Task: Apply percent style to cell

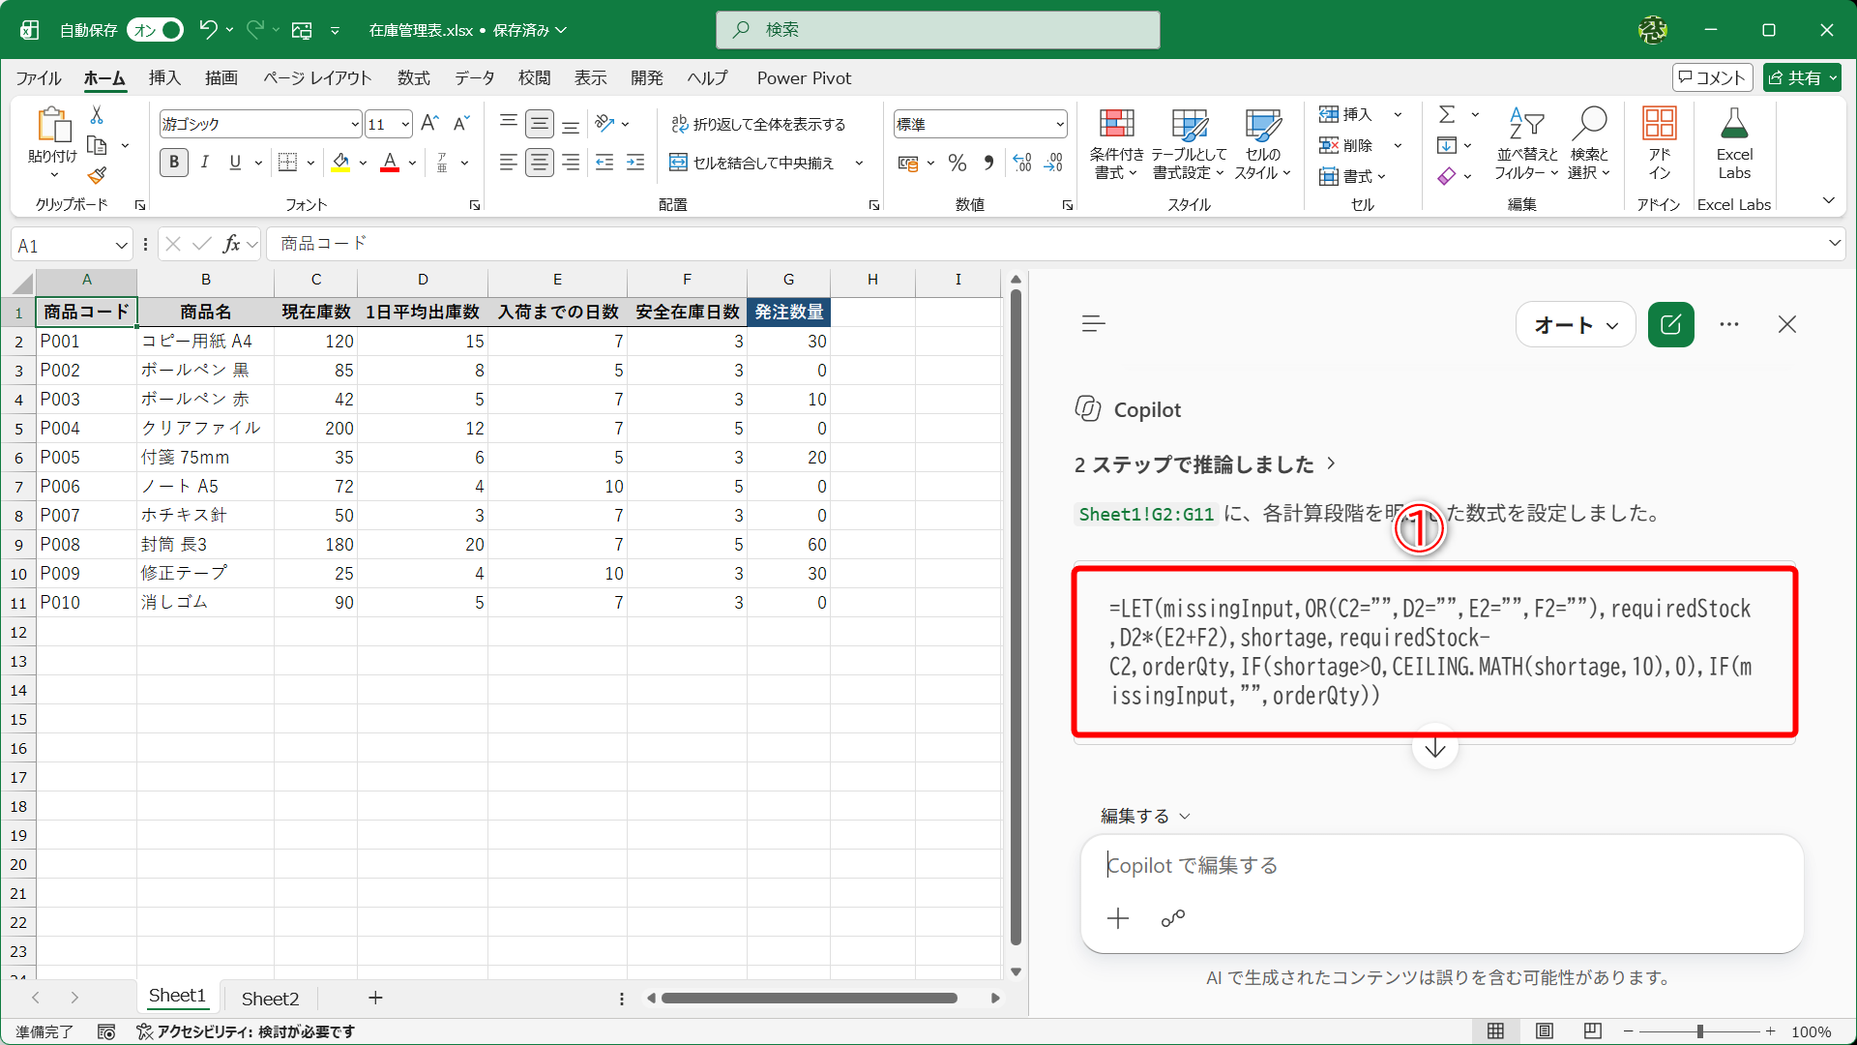Action: [958, 163]
